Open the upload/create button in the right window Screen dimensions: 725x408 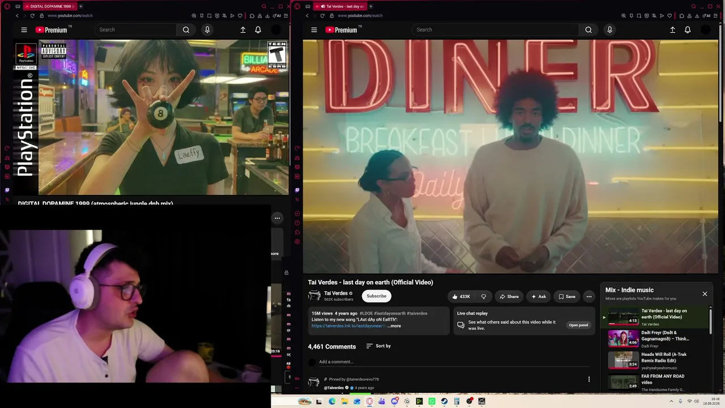point(672,30)
